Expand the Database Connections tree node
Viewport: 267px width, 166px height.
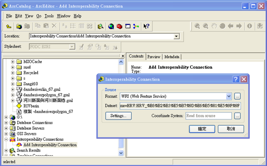pos(6,123)
